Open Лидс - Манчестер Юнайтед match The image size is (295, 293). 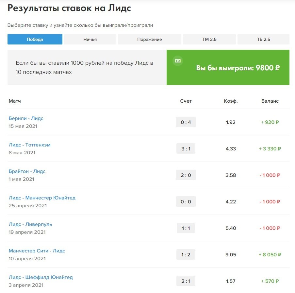42,198
